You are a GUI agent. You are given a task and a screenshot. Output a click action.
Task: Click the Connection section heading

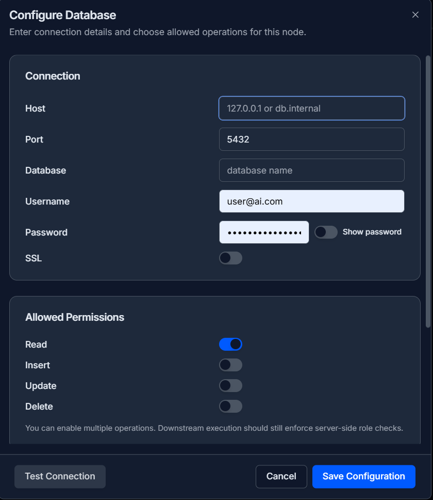pos(53,75)
